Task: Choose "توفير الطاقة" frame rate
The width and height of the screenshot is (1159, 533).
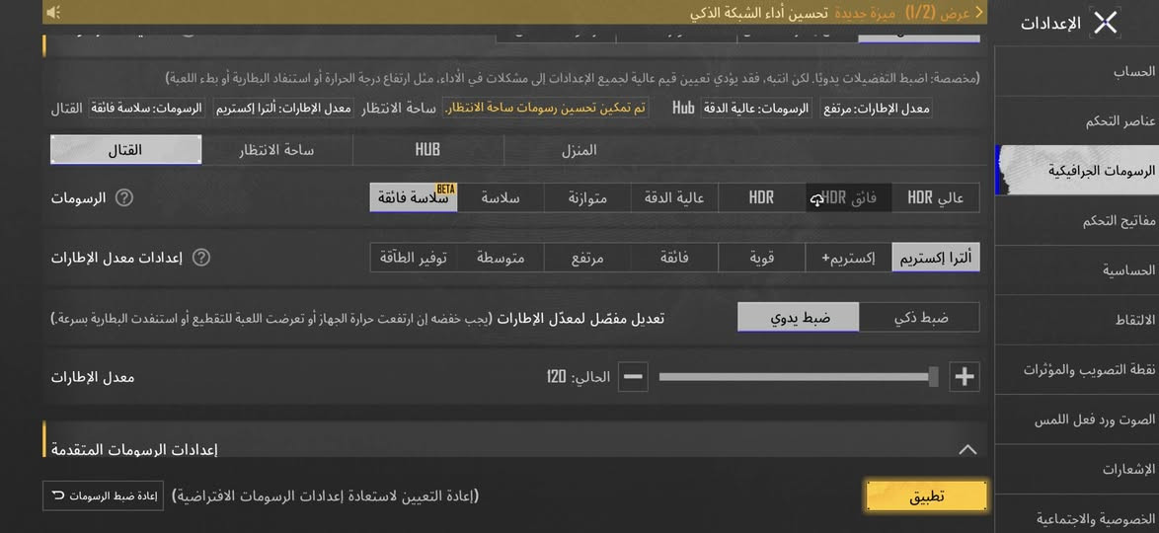Action: tap(414, 258)
